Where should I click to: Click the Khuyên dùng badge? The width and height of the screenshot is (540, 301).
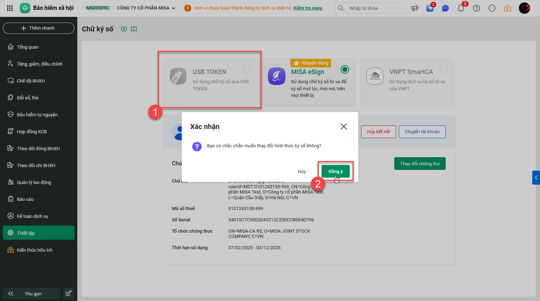tap(311, 63)
